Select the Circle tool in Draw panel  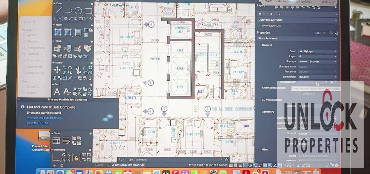tap(78, 11)
